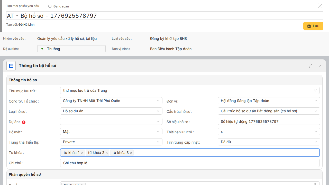Image resolution: width=329 pixels, height=185 pixels.
Task: Select the Đang soạn radio button
Action: (50, 6)
